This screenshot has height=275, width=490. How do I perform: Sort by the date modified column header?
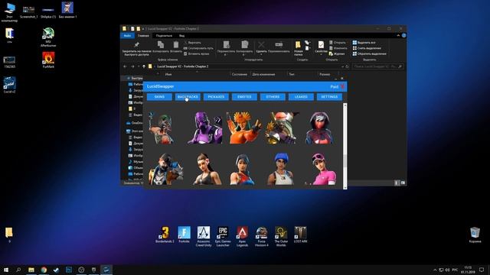coord(263,74)
